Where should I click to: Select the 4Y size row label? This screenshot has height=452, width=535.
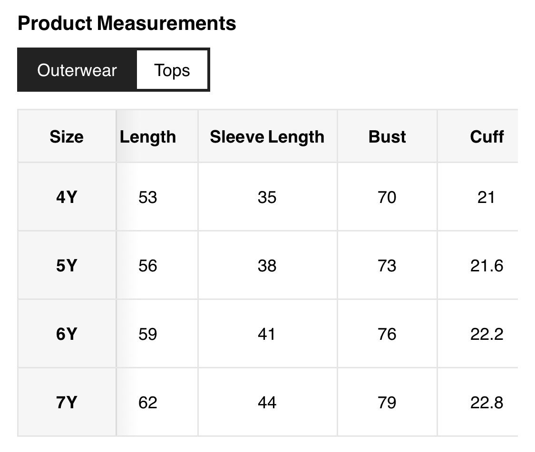coord(67,197)
